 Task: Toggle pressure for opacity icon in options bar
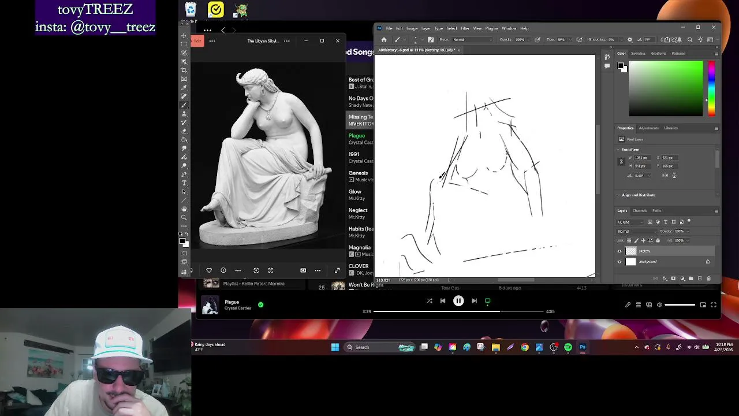[538, 39]
